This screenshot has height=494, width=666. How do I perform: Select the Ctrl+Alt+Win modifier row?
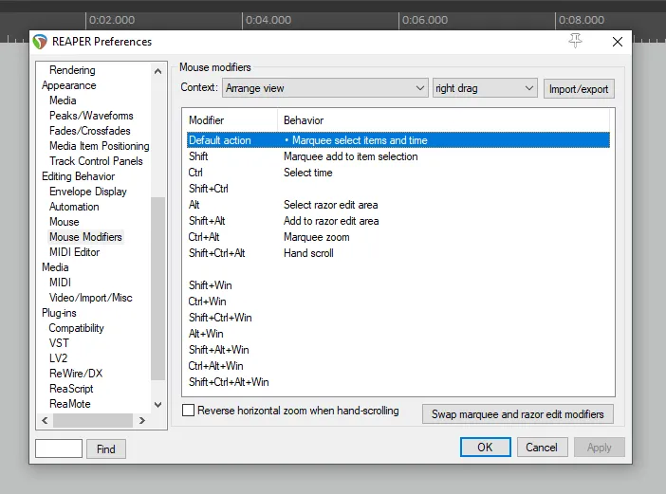[x=398, y=366]
